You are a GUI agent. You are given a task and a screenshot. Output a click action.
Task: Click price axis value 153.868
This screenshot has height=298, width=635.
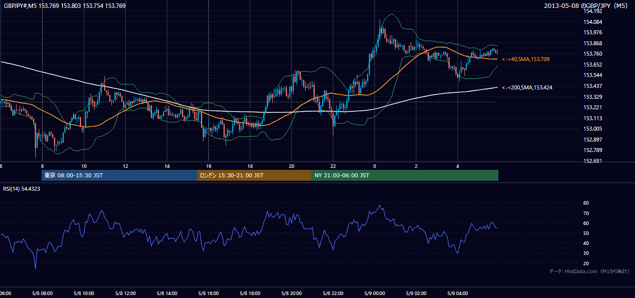(x=594, y=43)
